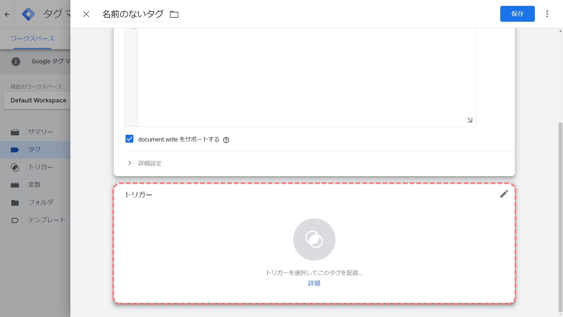This screenshot has height=317, width=563.
Task: Click the テンプレート outline tag icon
Action: coord(15,220)
